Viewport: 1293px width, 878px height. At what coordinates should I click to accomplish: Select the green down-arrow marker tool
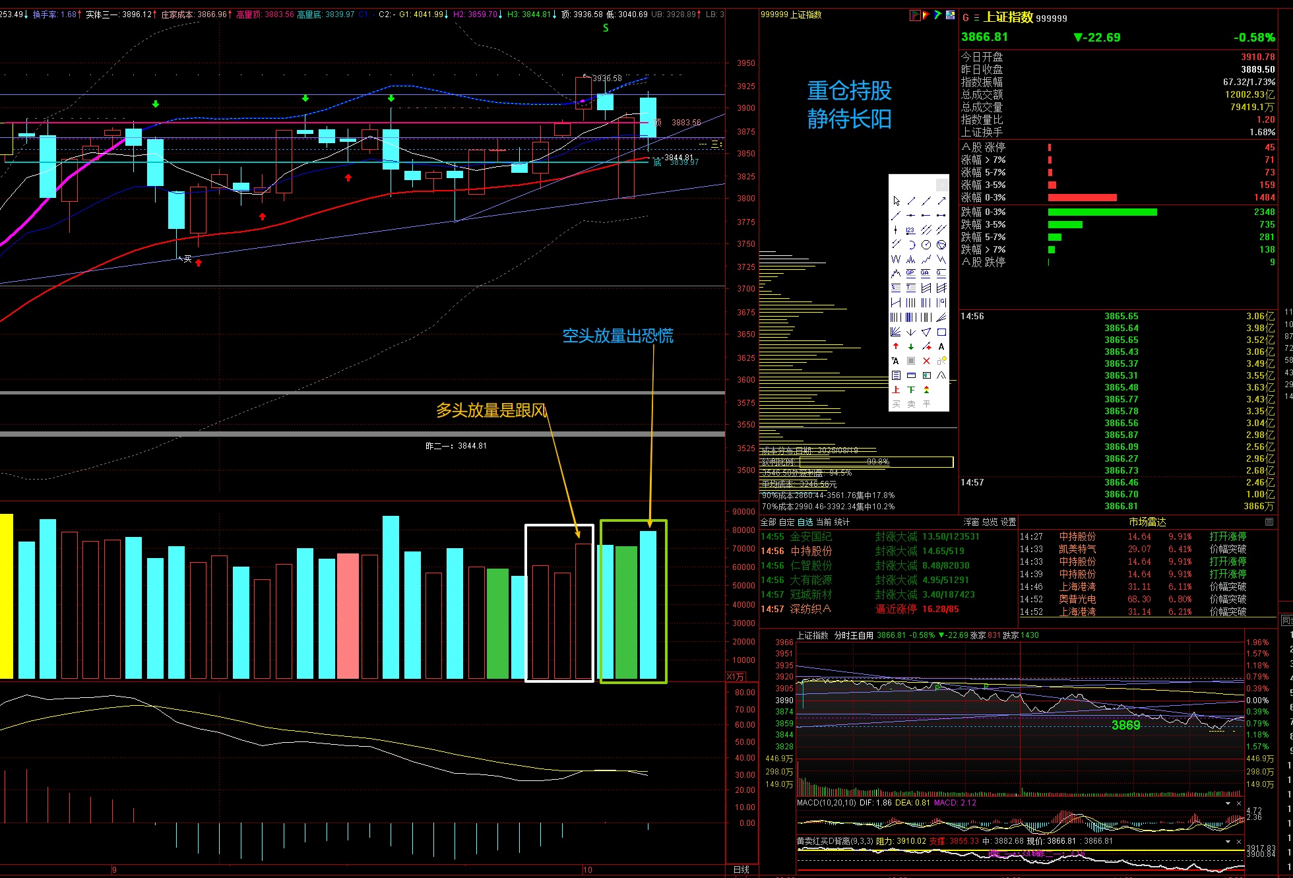911,346
